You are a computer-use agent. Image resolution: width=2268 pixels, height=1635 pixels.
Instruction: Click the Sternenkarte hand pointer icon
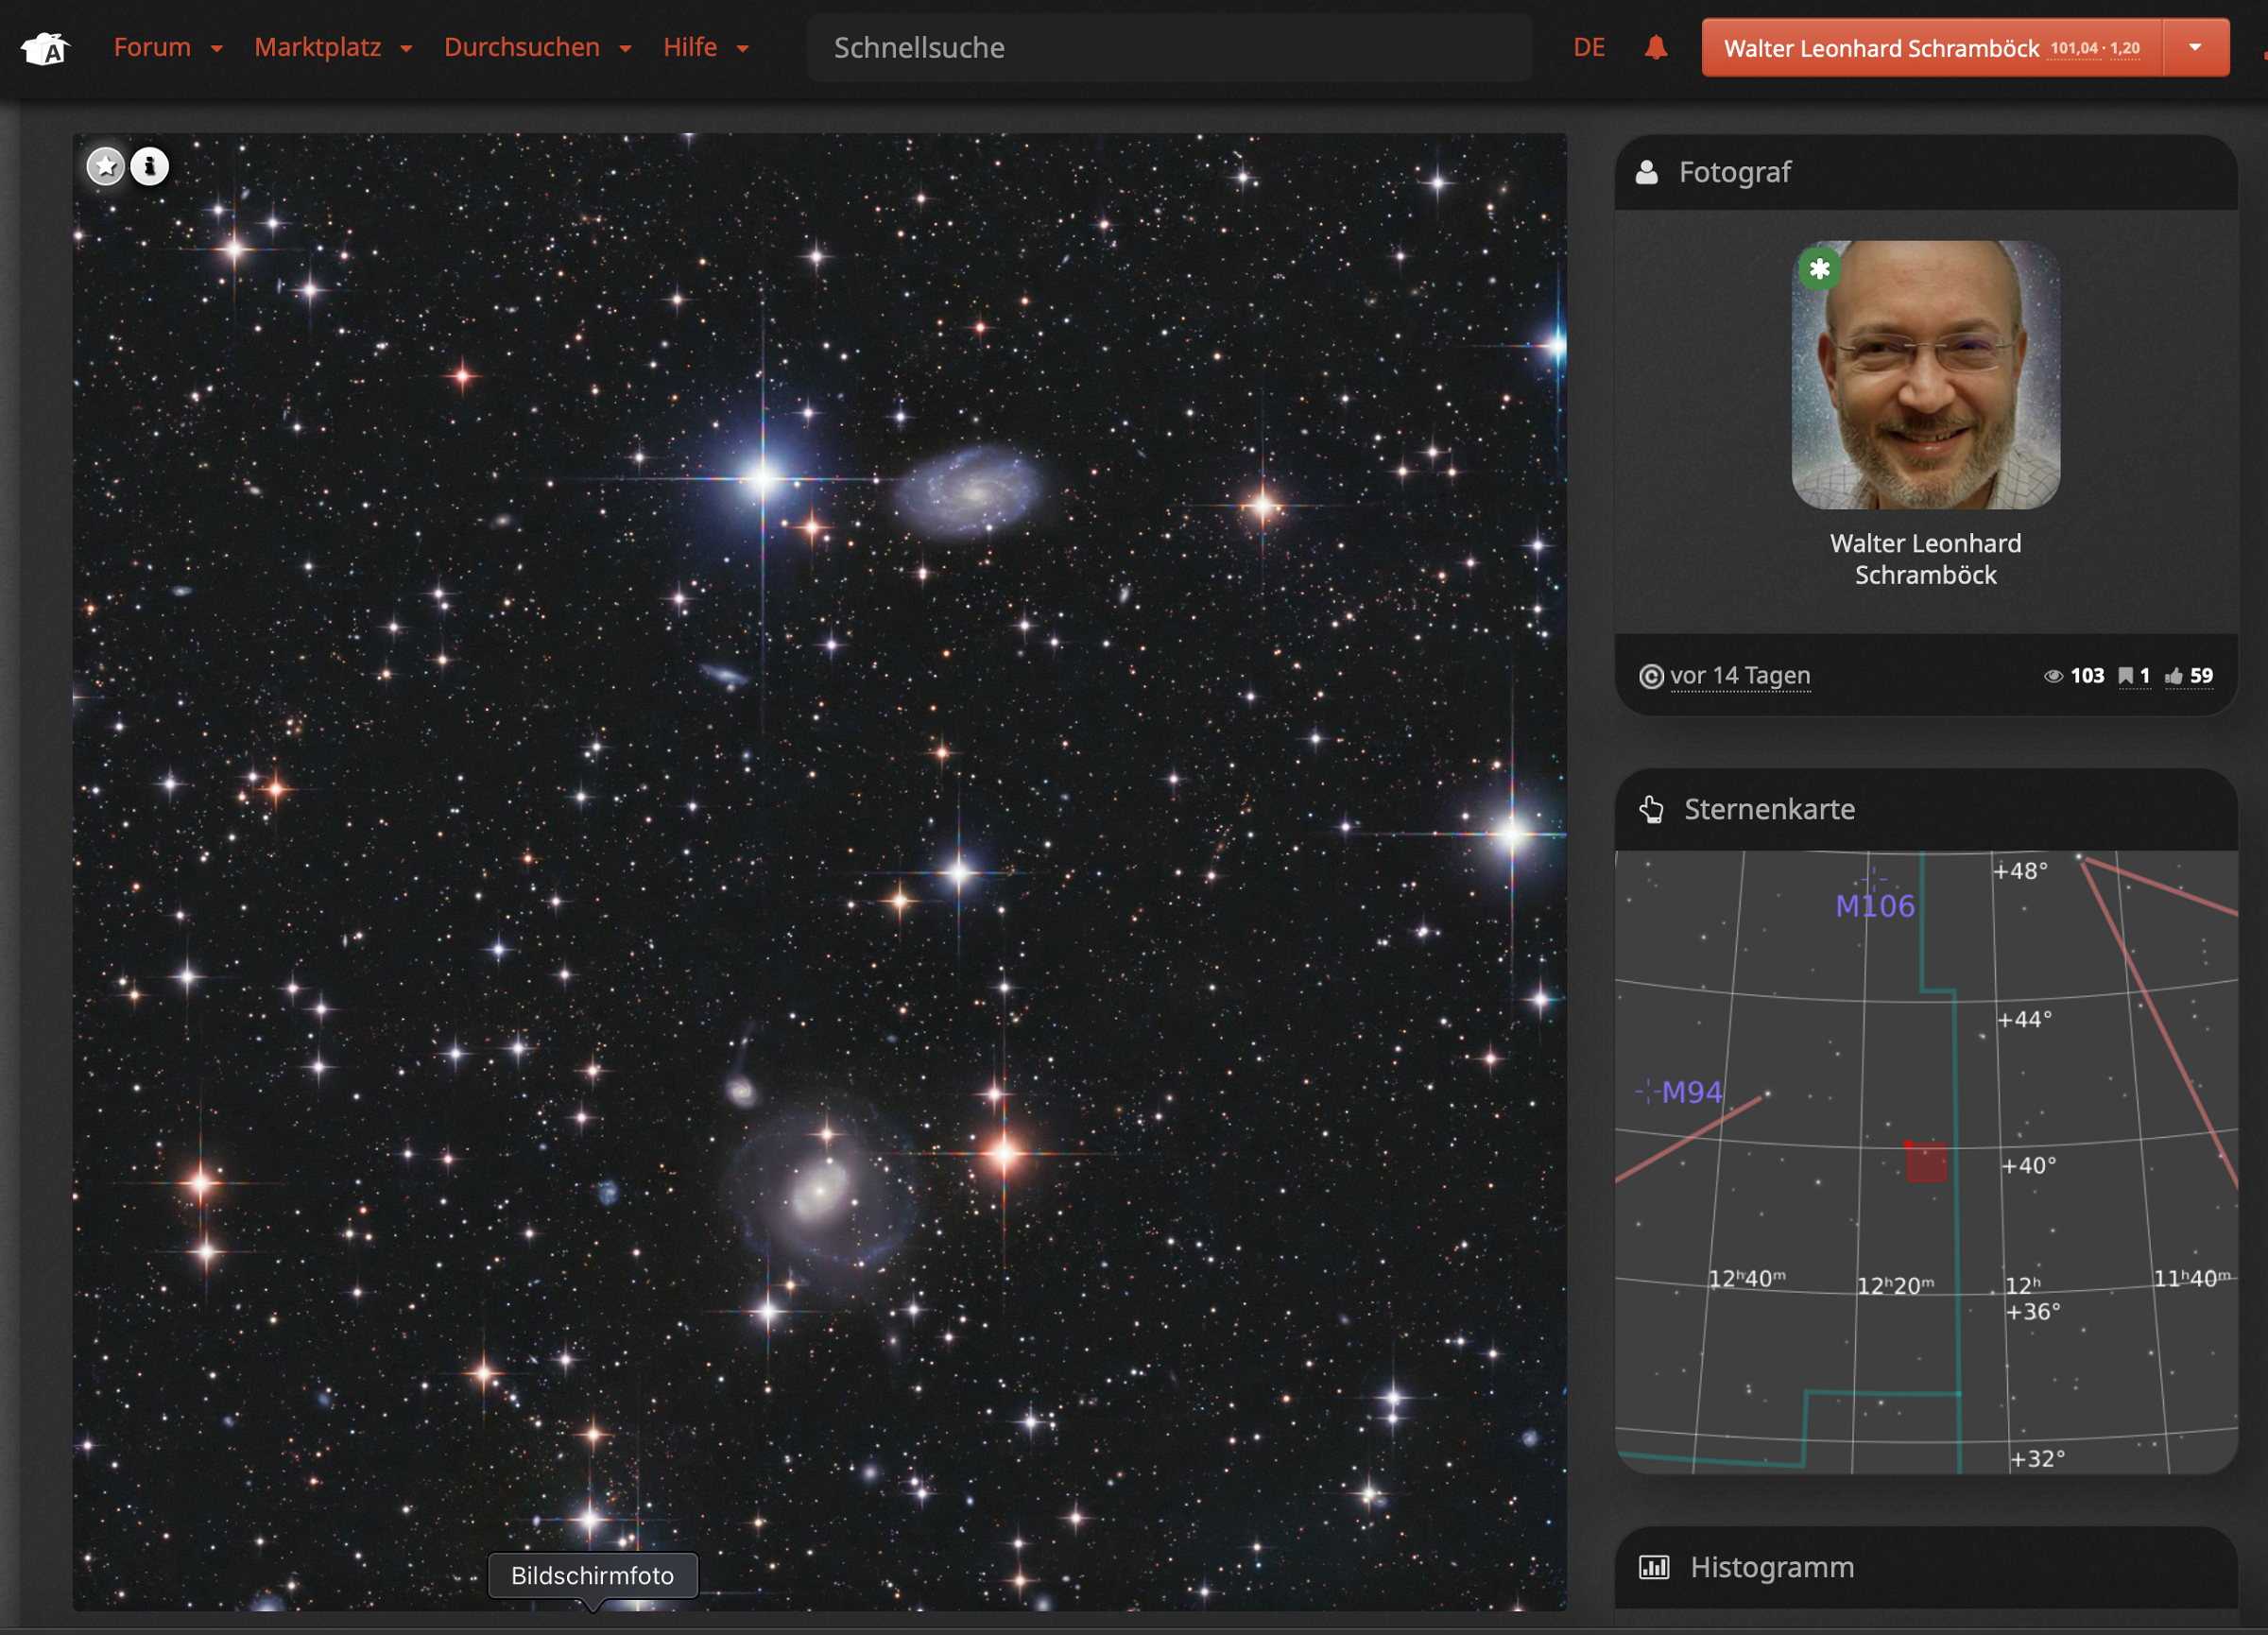[1652, 809]
